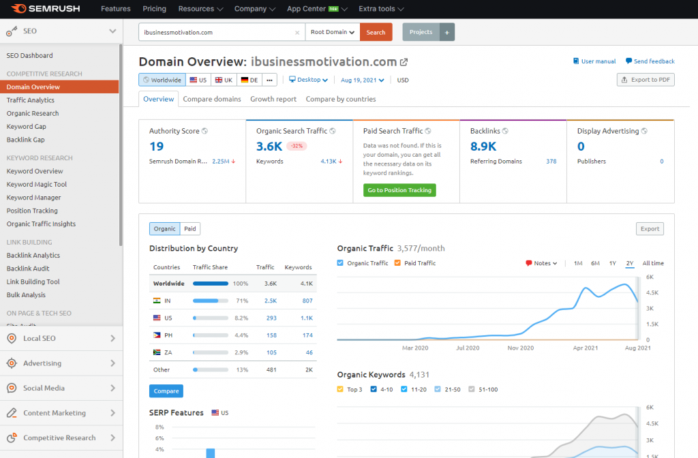Click the Competitive Research pie icon
698x458 pixels.
[12, 438]
